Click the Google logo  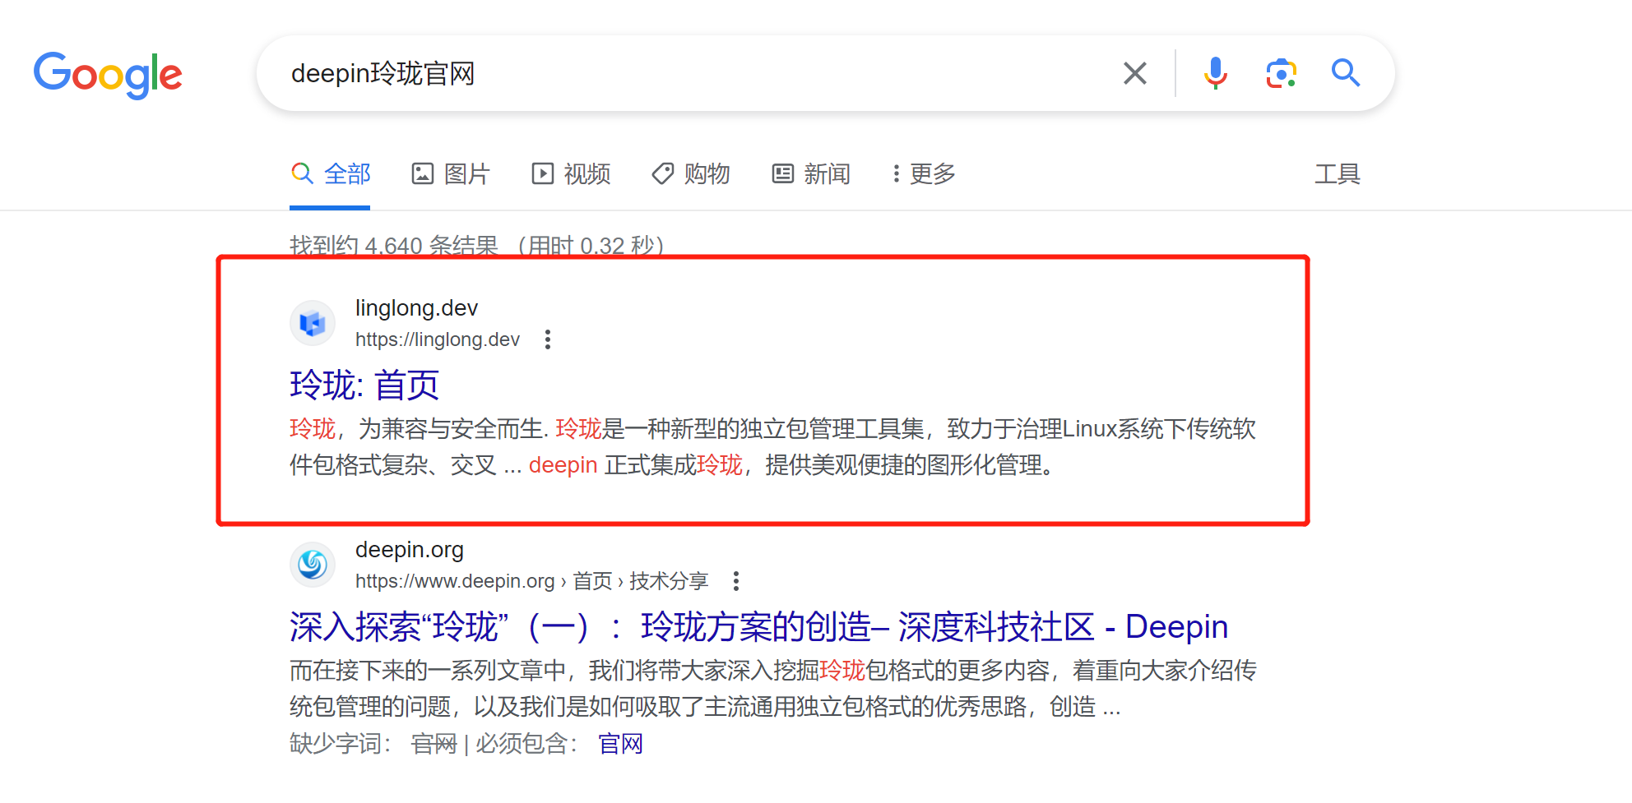pos(108,74)
